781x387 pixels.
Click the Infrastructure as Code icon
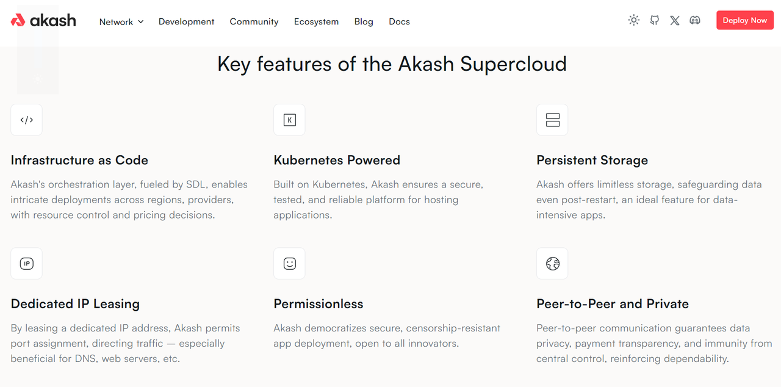pos(27,120)
